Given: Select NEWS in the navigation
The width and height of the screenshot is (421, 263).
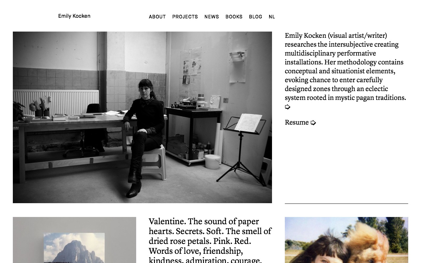Looking at the screenshot, I should click(211, 17).
